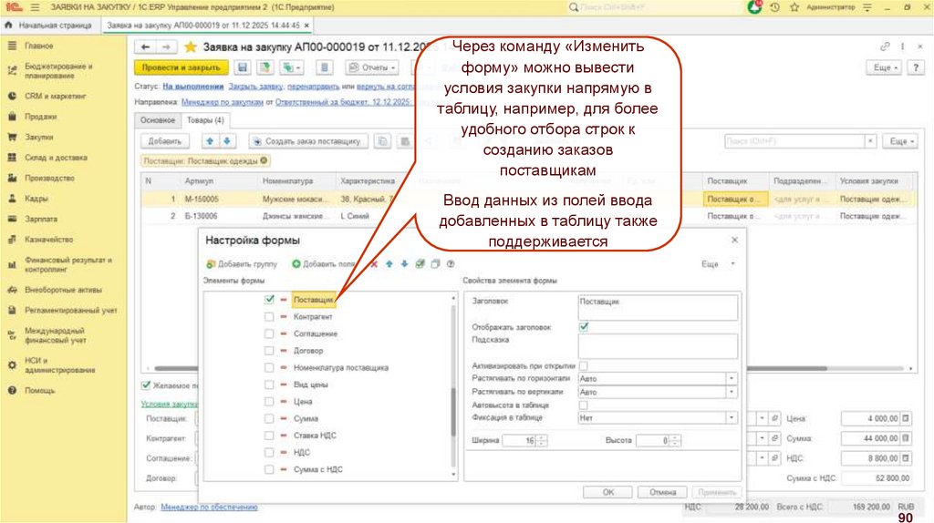Click перенаправить link
Screen dimensions: 934x523
314,87
